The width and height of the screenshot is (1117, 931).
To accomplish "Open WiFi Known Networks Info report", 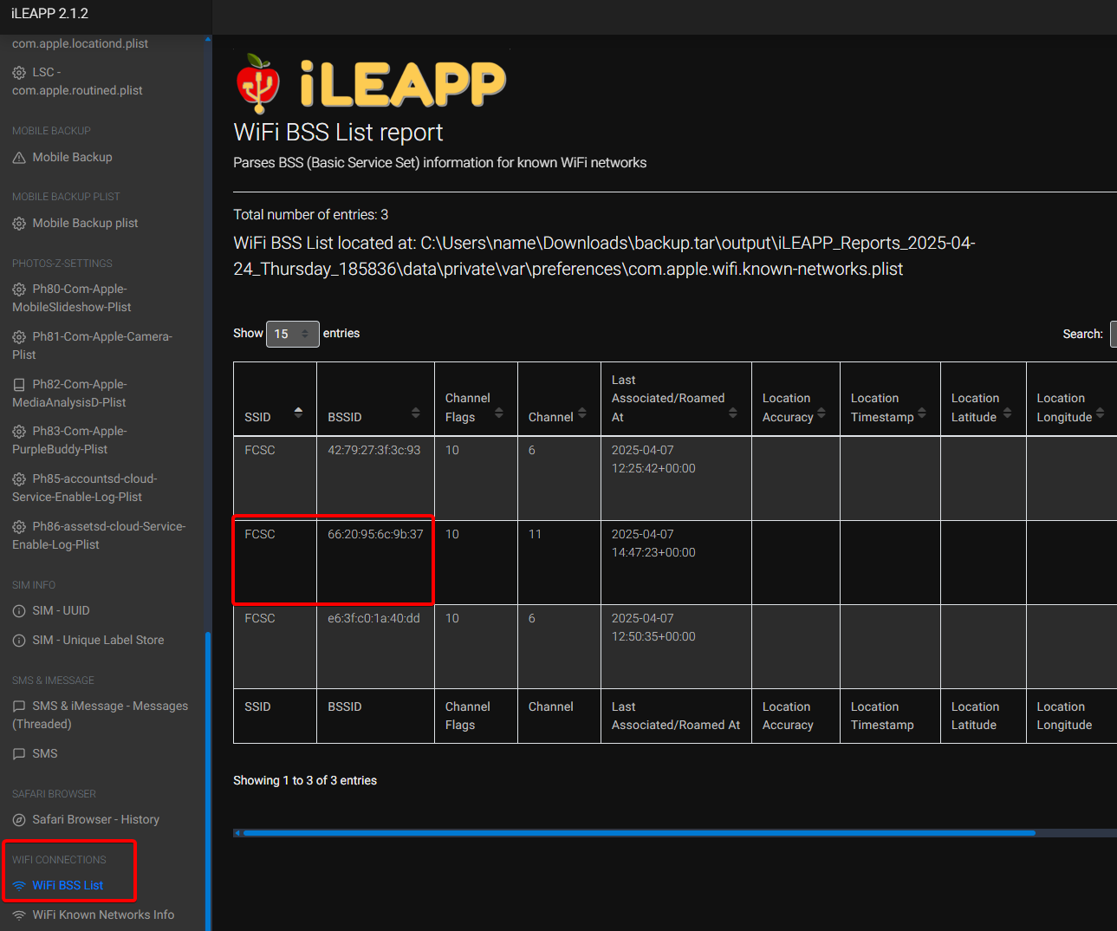I will [103, 915].
